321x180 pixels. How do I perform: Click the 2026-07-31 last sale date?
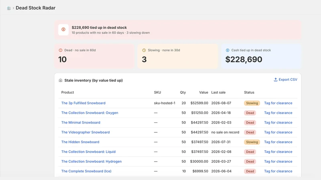point(221,142)
